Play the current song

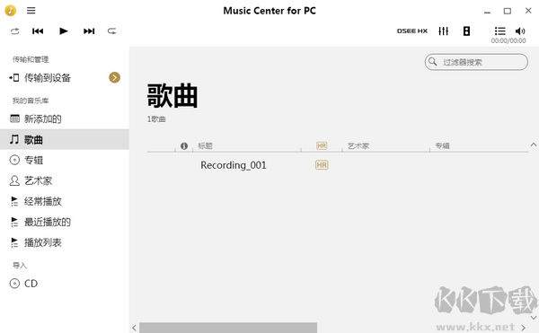(64, 31)
